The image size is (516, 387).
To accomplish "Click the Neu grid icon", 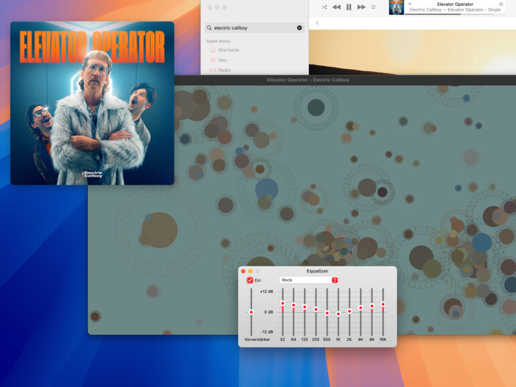I will 213,60.
